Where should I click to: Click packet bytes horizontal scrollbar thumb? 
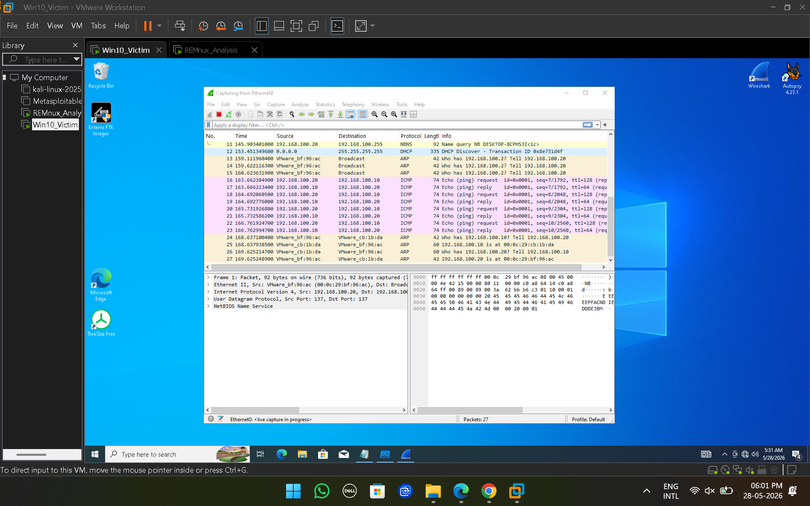point(470,410)
